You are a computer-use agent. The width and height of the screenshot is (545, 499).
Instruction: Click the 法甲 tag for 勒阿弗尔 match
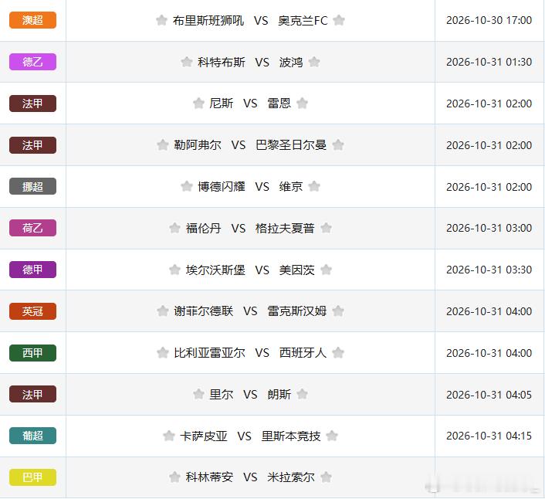(x=32, y=145)
